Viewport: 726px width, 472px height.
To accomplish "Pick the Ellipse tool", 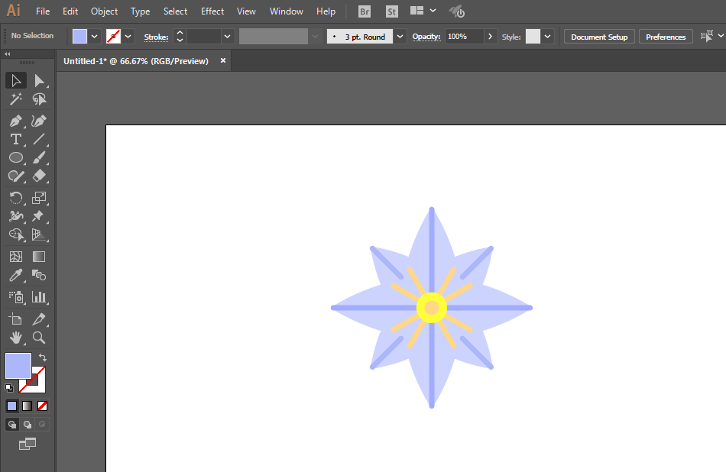I will [x=16, y=158].
